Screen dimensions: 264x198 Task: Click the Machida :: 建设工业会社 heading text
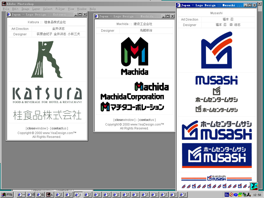click(x=134, y=24)
